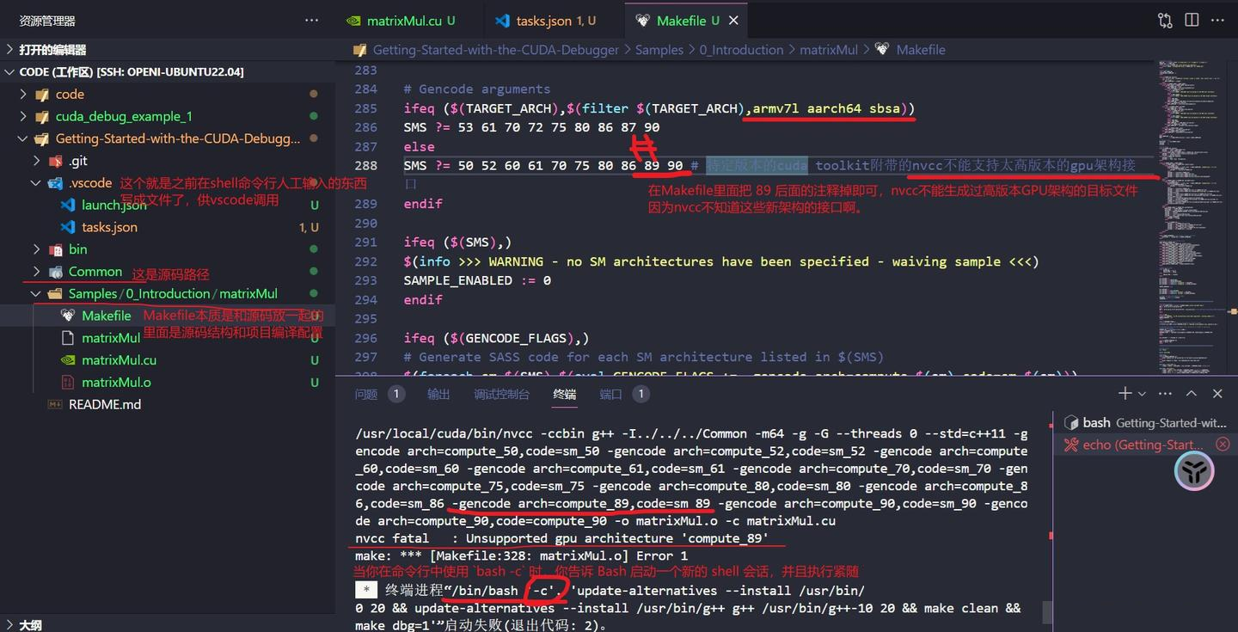Click the .git folder icon

[56, 161]
